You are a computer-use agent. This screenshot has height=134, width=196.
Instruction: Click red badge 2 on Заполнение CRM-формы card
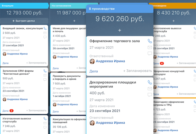click(11, 111)
